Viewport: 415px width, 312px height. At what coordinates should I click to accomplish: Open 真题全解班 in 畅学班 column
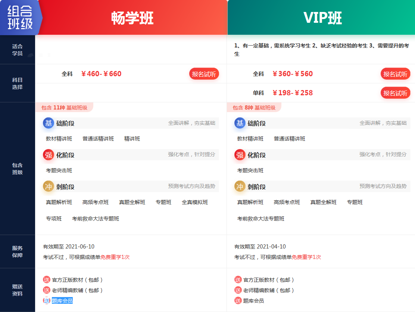pyautogui.click(x=132, y=202)
